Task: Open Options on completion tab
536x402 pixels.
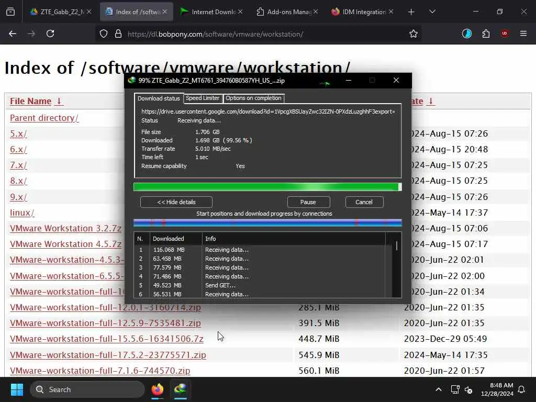Action: tap(253, 98)
